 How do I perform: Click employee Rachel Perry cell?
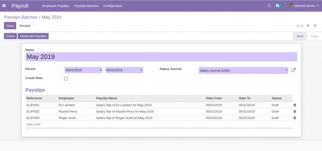tap(77, 112)
